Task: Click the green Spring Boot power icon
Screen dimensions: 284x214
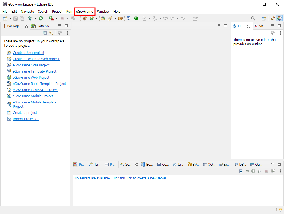Action: click(136, 18)
